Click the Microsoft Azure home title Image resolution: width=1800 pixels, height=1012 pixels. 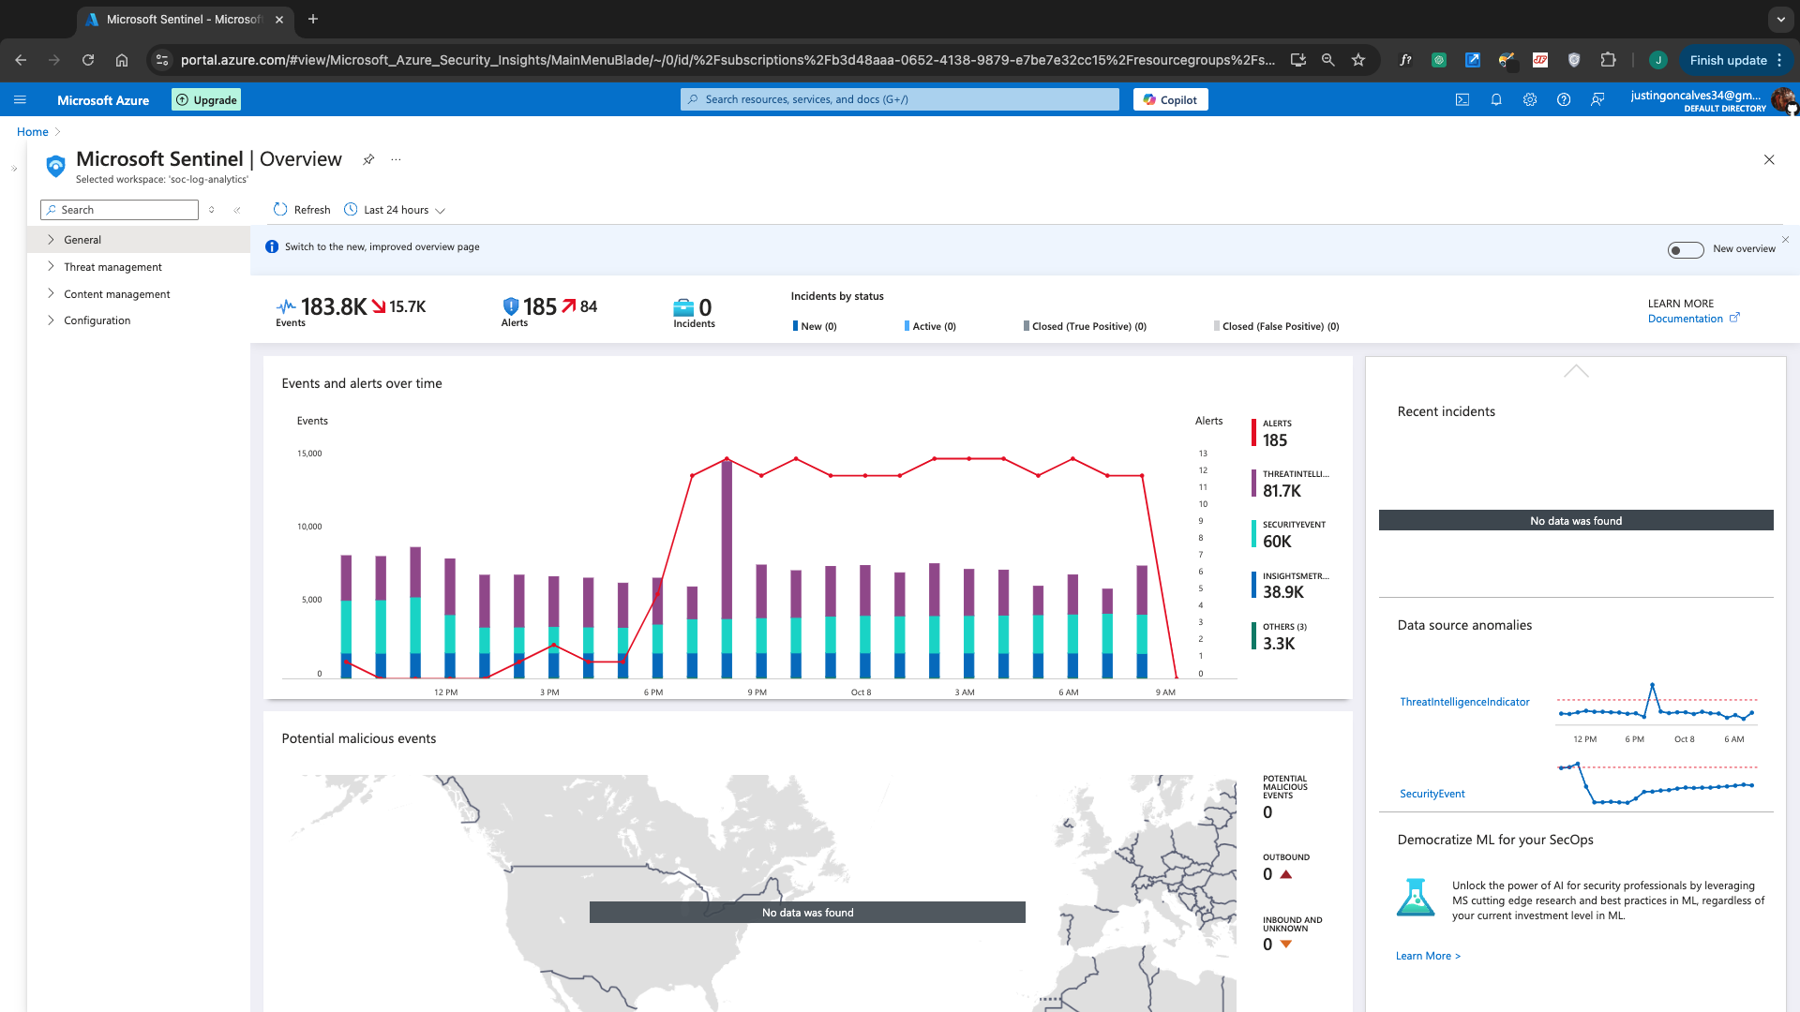pyautogui.click(x=103, y=100)
